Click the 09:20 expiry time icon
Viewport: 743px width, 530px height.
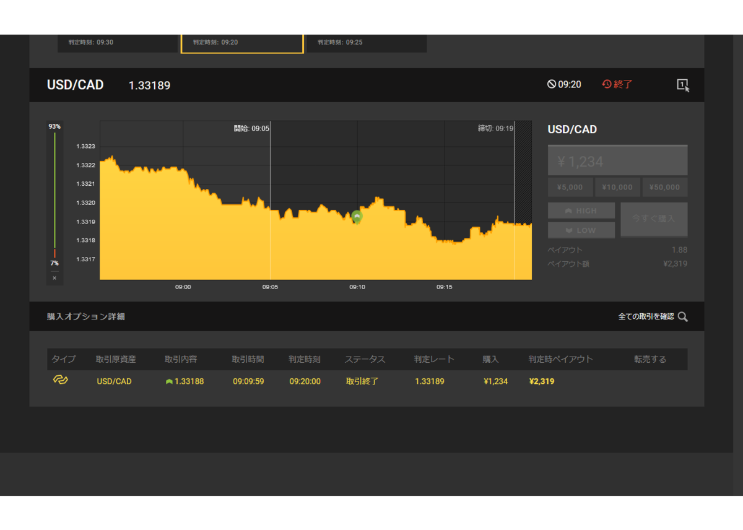pos(552,84)
